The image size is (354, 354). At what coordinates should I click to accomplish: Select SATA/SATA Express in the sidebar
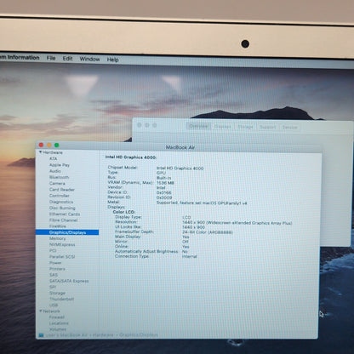(69, 281)
